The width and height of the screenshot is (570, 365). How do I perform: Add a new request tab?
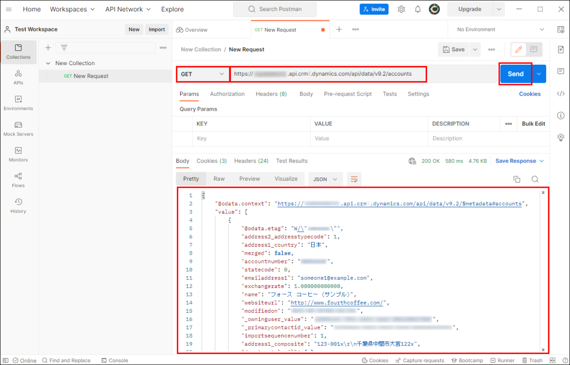pyautogui.click(x=339, y=29)
